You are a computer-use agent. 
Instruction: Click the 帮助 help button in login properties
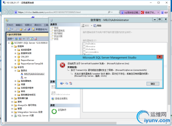[97, 26]
